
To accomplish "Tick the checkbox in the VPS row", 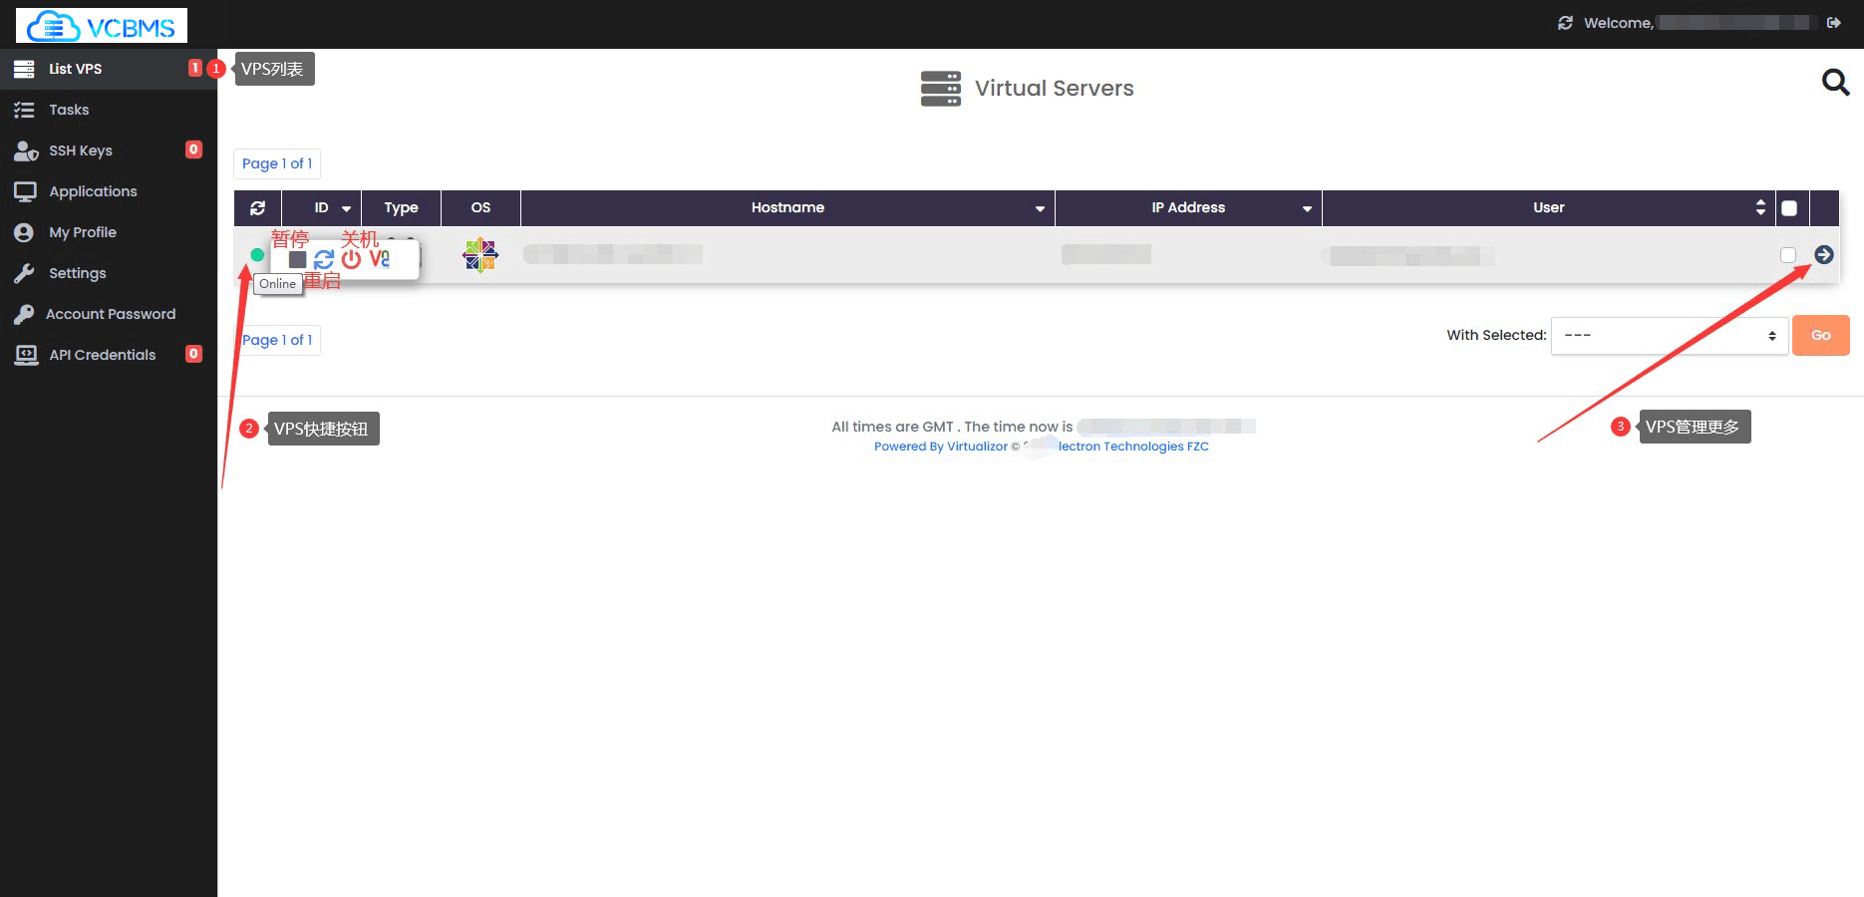I will 1788,255.
